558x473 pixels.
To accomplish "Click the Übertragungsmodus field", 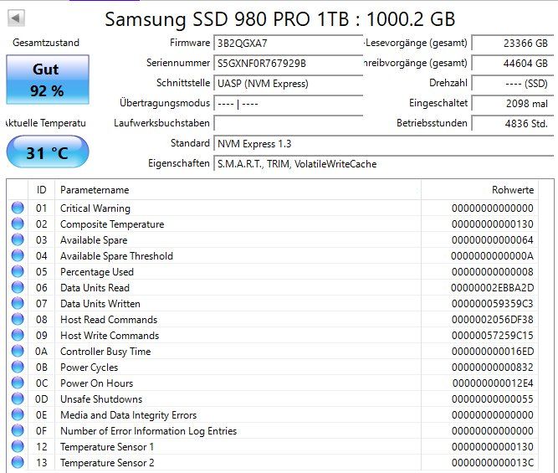I will point(289,104).
